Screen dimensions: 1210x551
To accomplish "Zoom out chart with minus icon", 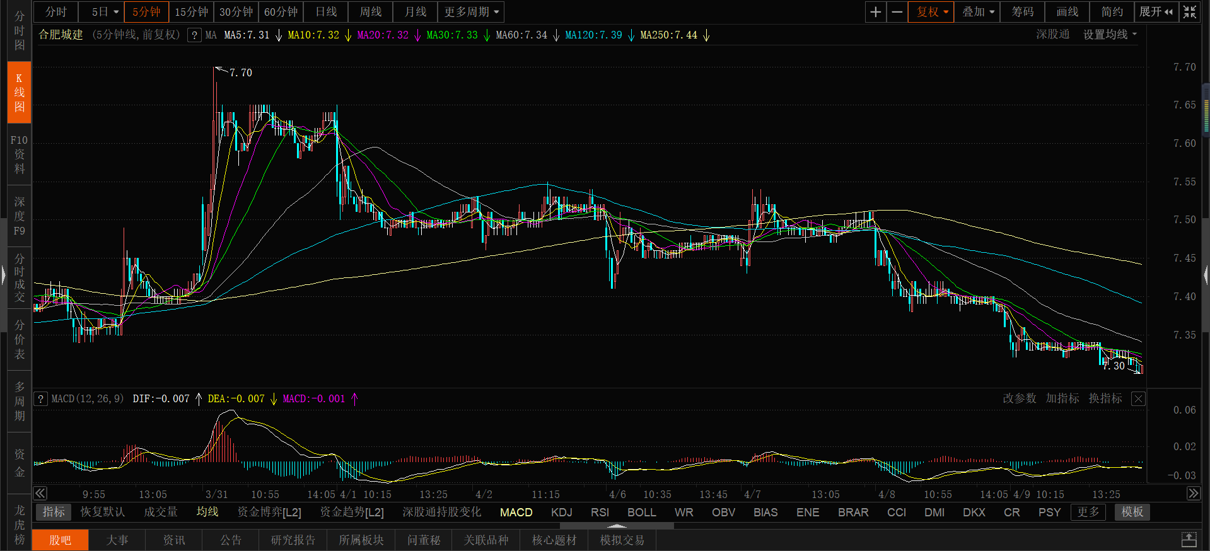I will pos(897,12).
